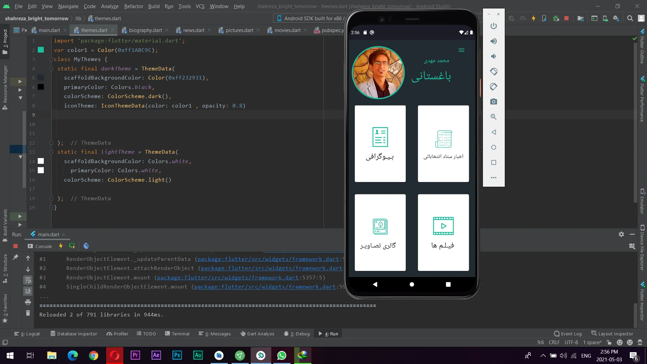
Task: Open the Refactor menu
Action: [133, 6]
